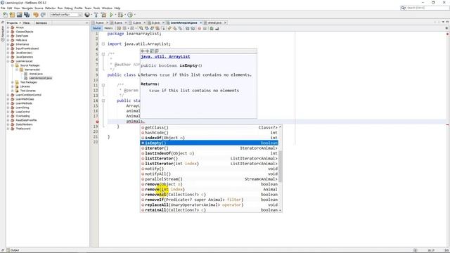Select iterator() in the completion list
The height and width of the screenshot is (253, 450).
pyautogui.click(x=210, y=148)
